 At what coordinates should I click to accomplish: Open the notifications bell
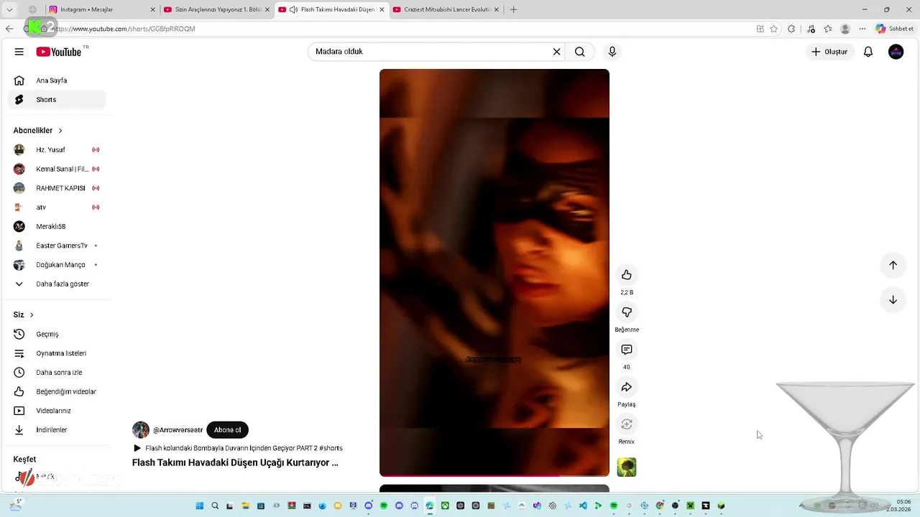point(868,52)
